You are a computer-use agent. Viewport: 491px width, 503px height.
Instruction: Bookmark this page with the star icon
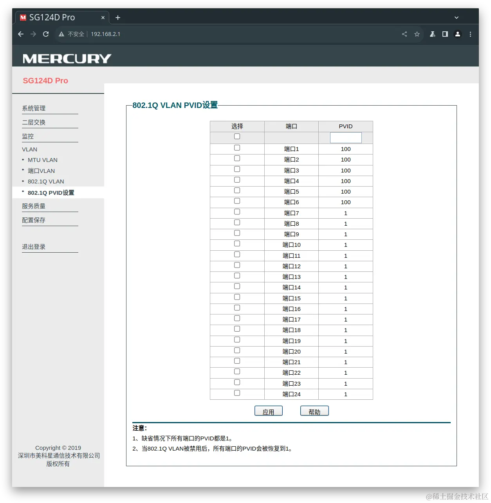point(417,34)
